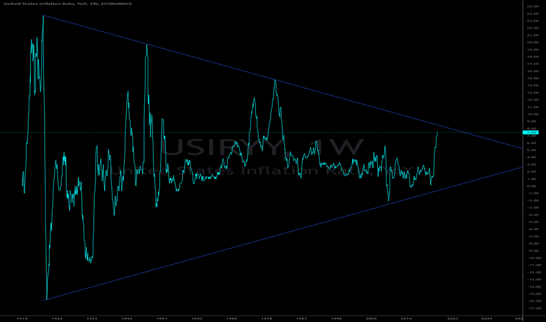Click the 25.00 price axis label
This screenshot has width=546, height=322.
click(533, 6)
